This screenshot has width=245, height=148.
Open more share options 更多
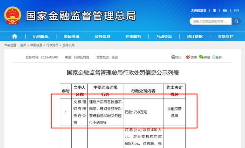[217, 57]
